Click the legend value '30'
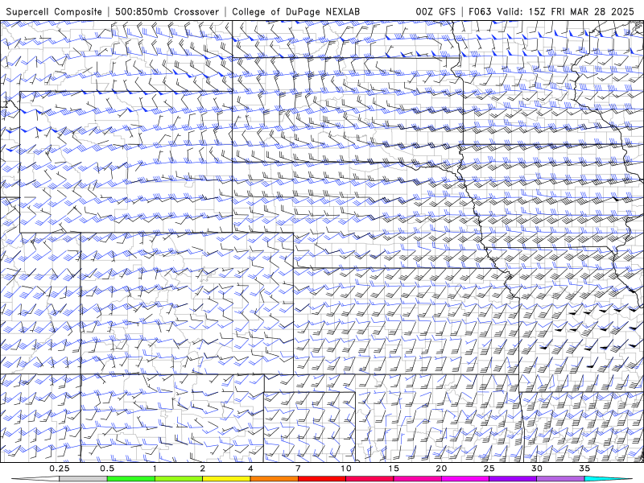 537,469
